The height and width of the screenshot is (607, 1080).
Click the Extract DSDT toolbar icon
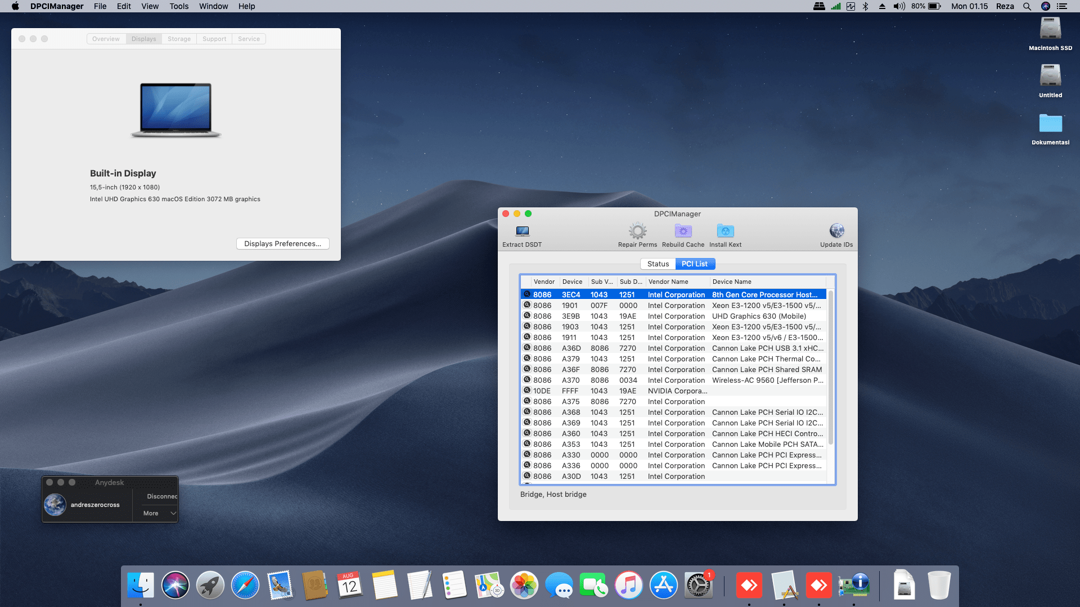pos(522,232)
